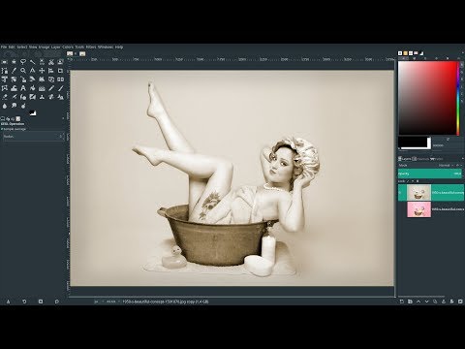Open the Edit menu
This screenshot has height=349, width=465.
coord(12,47)
